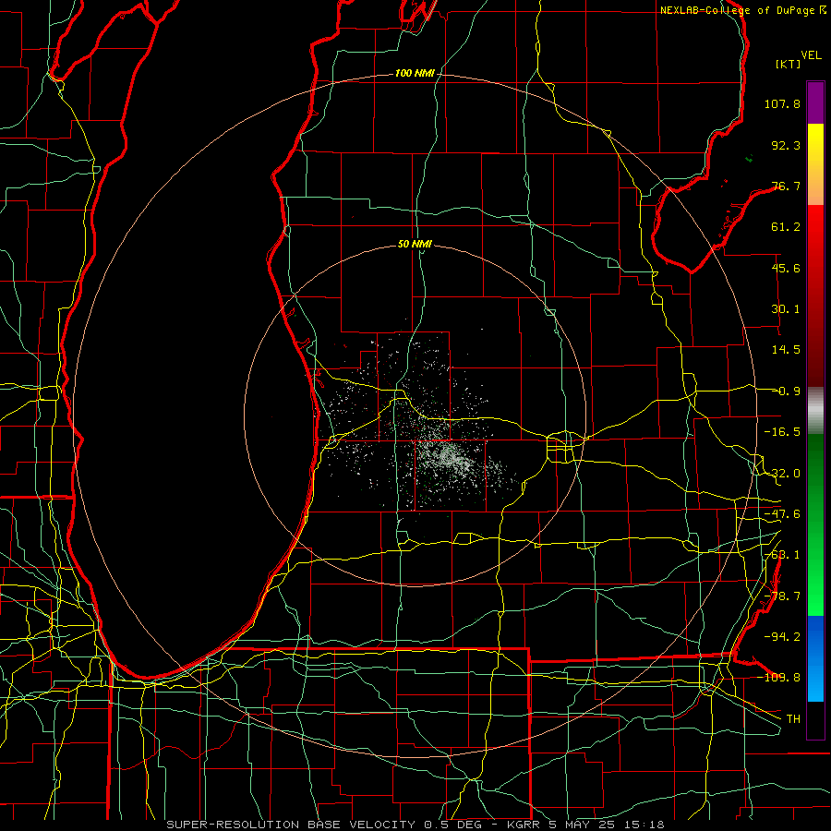Click the -94.2 value on velocity scale

(x=782, y=637)
